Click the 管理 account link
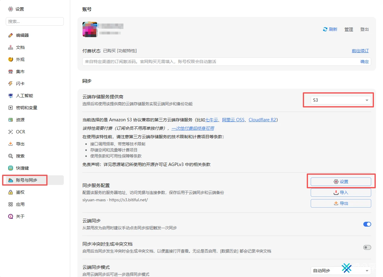The image size is (383, 277). pyautogui.click(x=349, y=29)
